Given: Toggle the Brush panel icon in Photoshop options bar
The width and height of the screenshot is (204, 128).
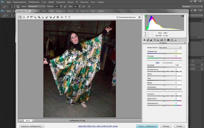Looking at the screenshot, I should (x=18, y=6).
